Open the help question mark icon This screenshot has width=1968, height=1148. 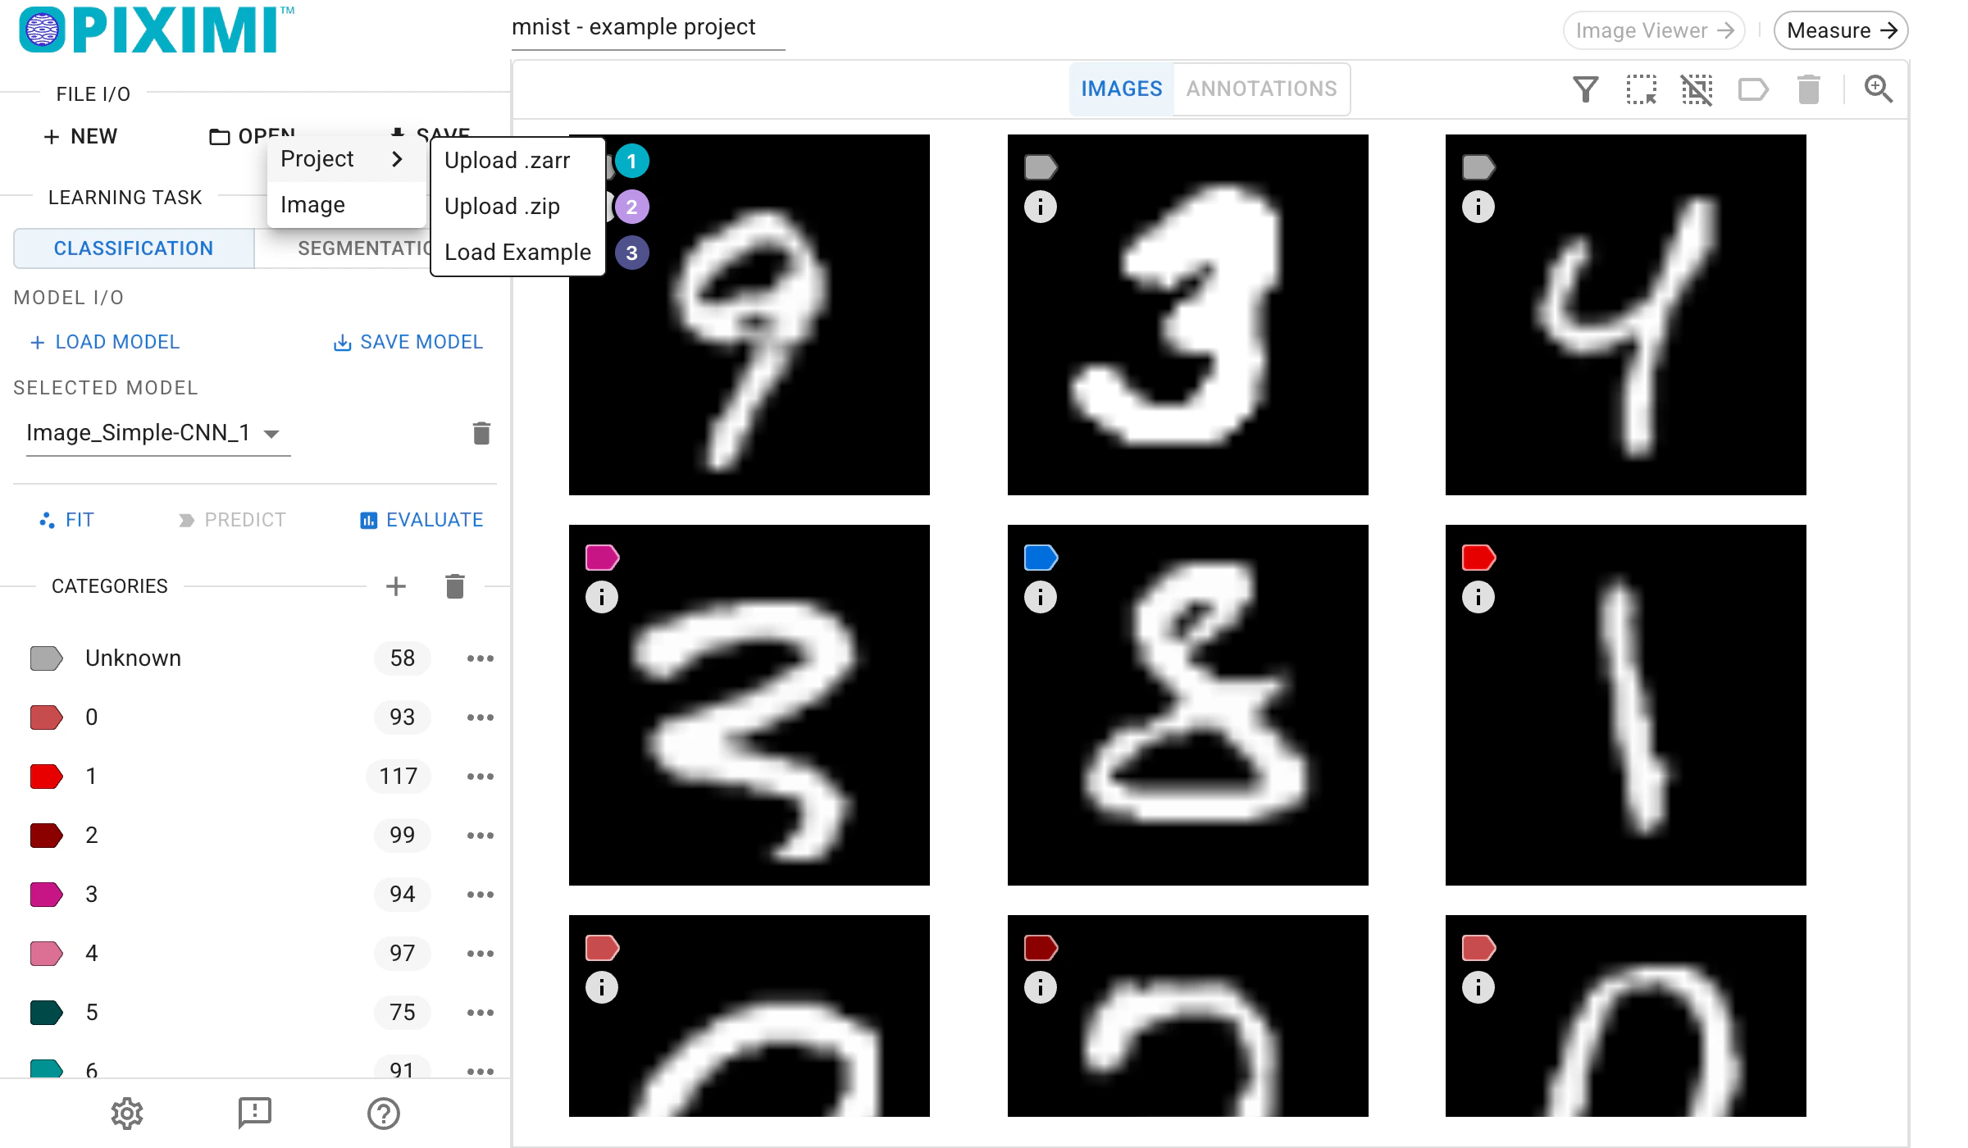384,1114
